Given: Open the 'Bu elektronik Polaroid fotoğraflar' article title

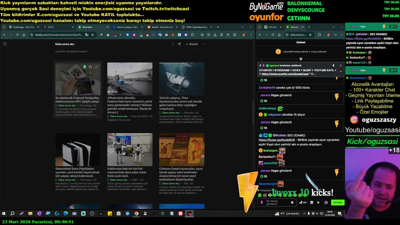Looking at the screenshot, I should coord(77,100).
